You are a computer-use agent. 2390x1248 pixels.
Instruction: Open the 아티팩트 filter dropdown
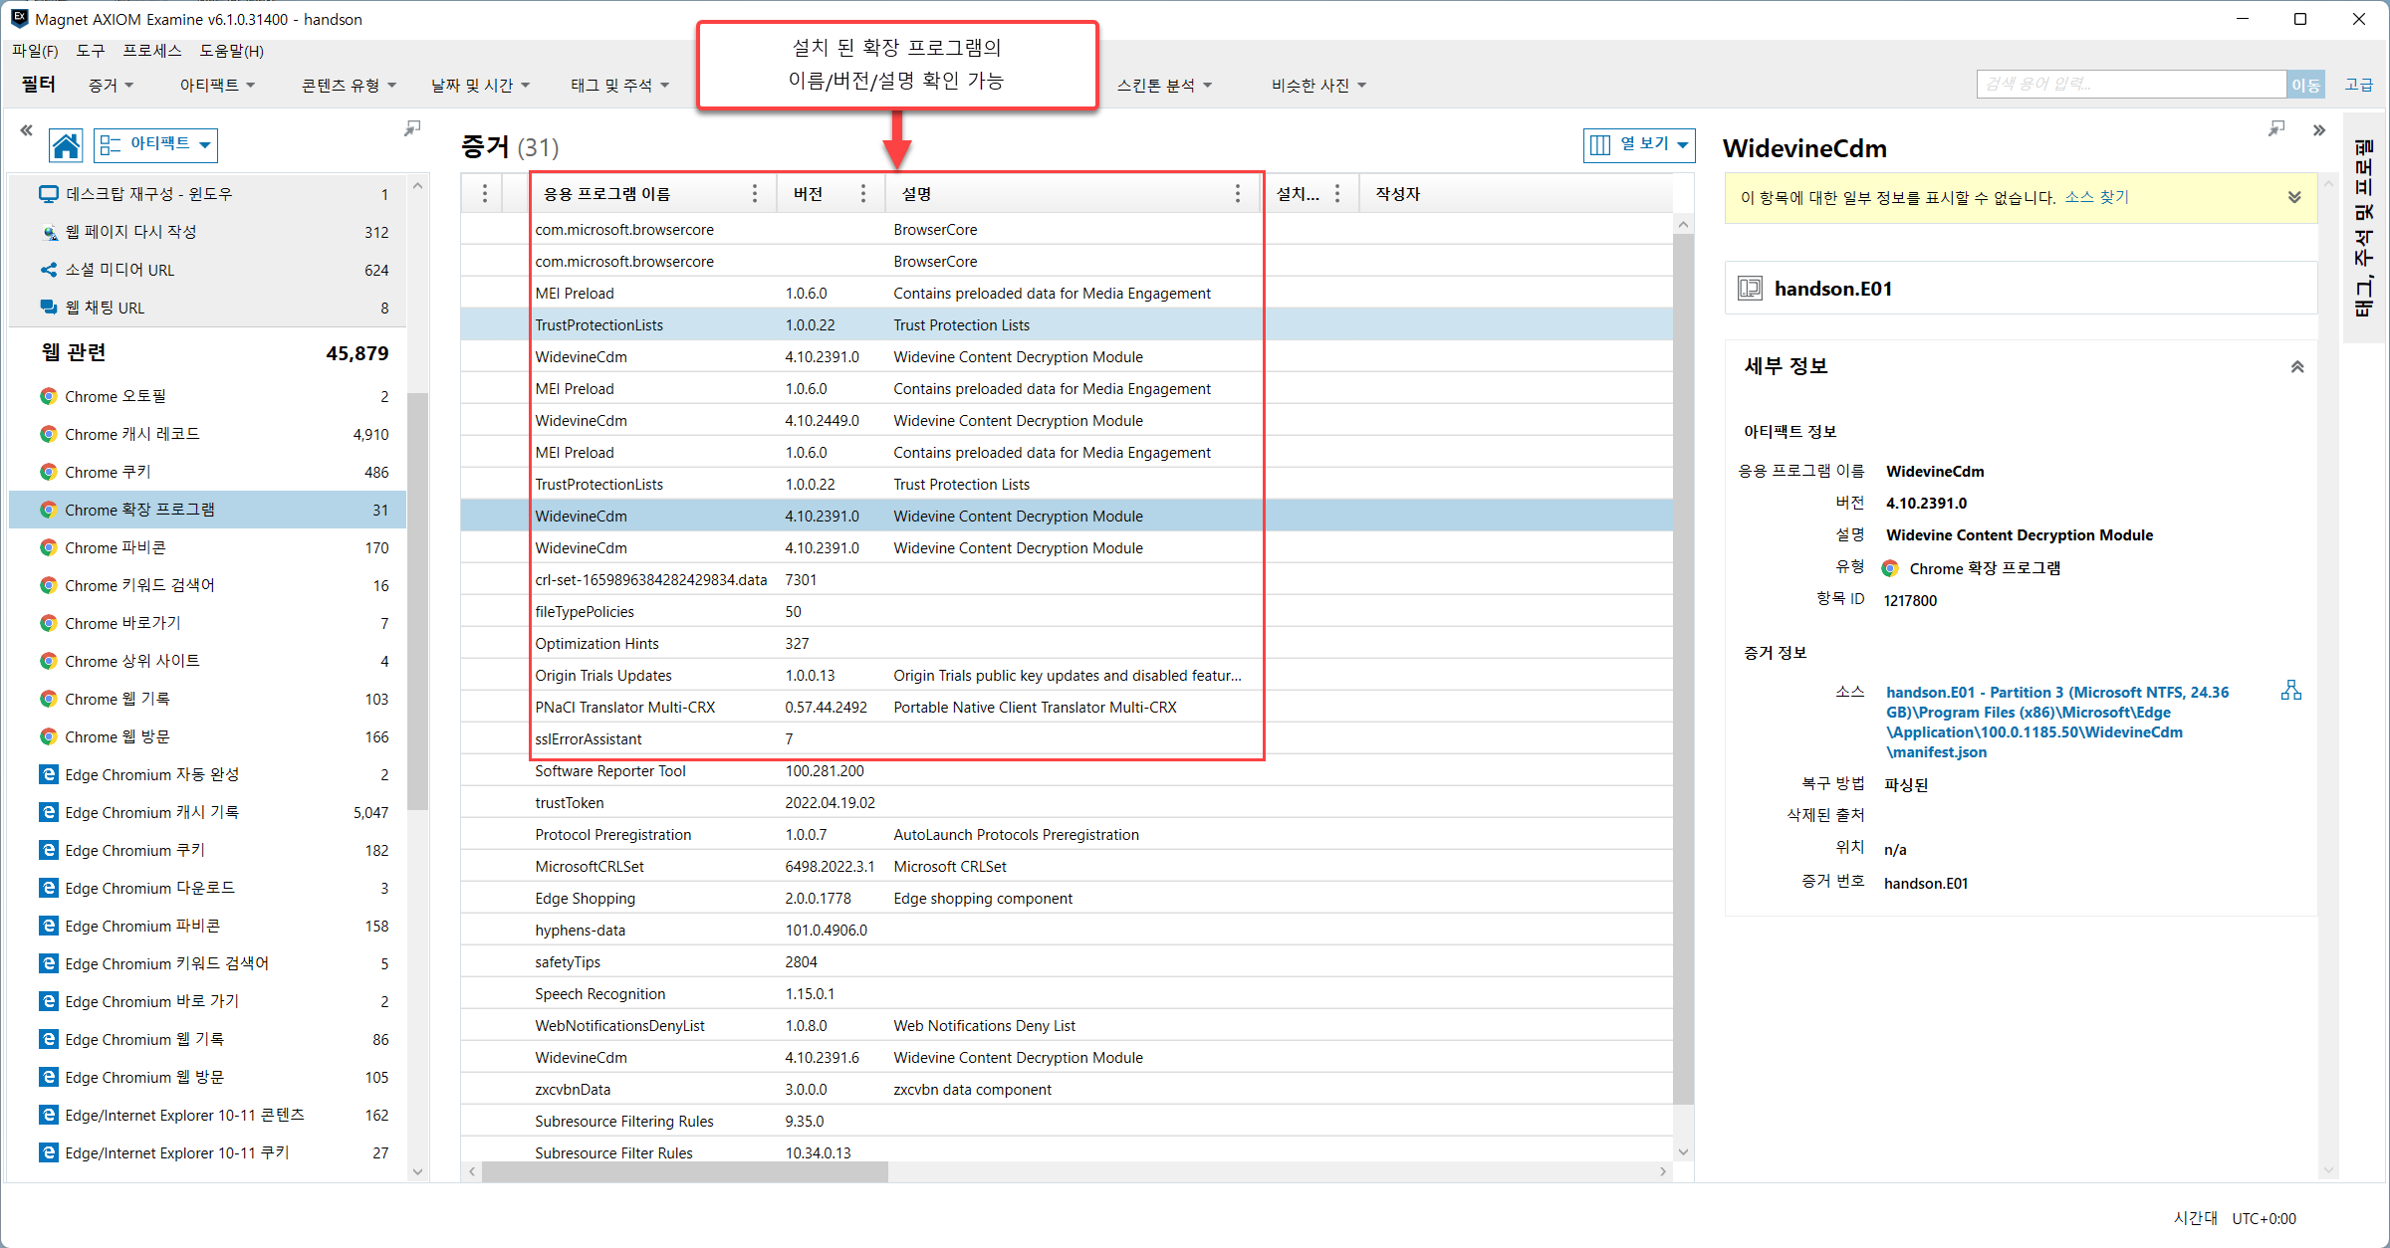click(x=217, y=86)
